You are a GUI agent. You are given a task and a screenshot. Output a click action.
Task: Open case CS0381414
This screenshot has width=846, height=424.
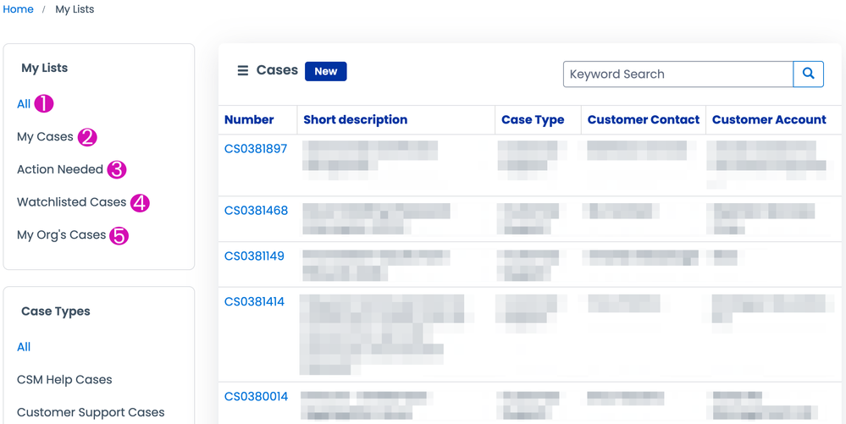(x=256, y=302)
